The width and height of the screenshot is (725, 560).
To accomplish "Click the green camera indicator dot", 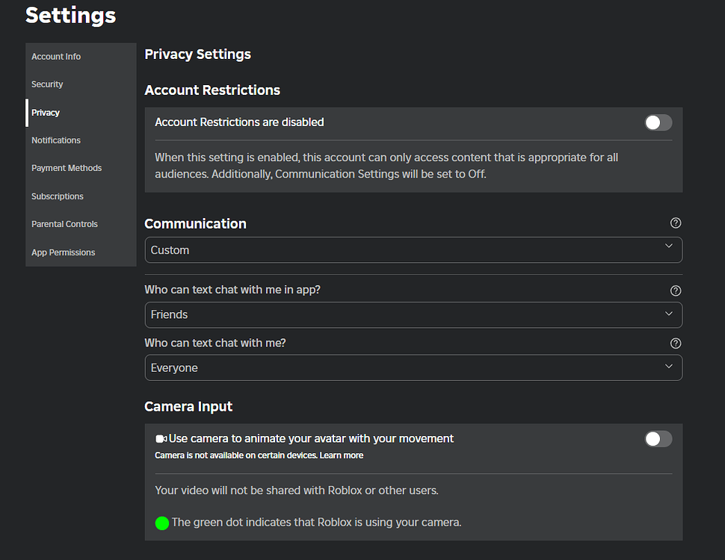I will [x=162, y=523].
